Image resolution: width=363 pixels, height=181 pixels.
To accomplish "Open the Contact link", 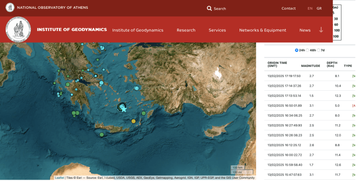I will click(x=289, y=8).
